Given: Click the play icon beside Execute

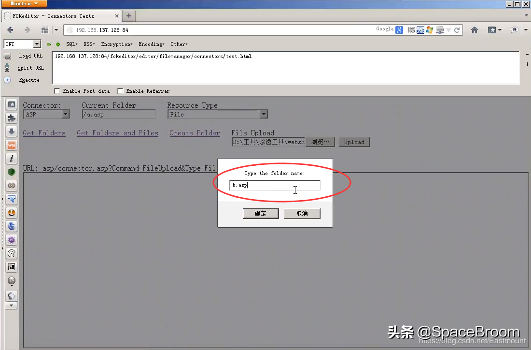Looking at the screenshot, I should (7, 80).
